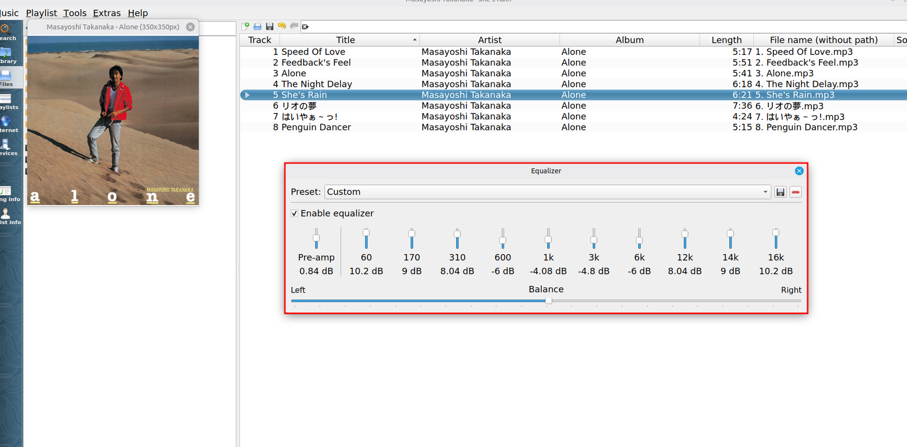
Task: Open the Tools menu
Action: (x=75, y=13)
